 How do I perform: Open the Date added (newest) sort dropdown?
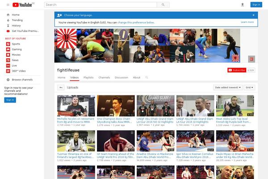click(228, 88)
